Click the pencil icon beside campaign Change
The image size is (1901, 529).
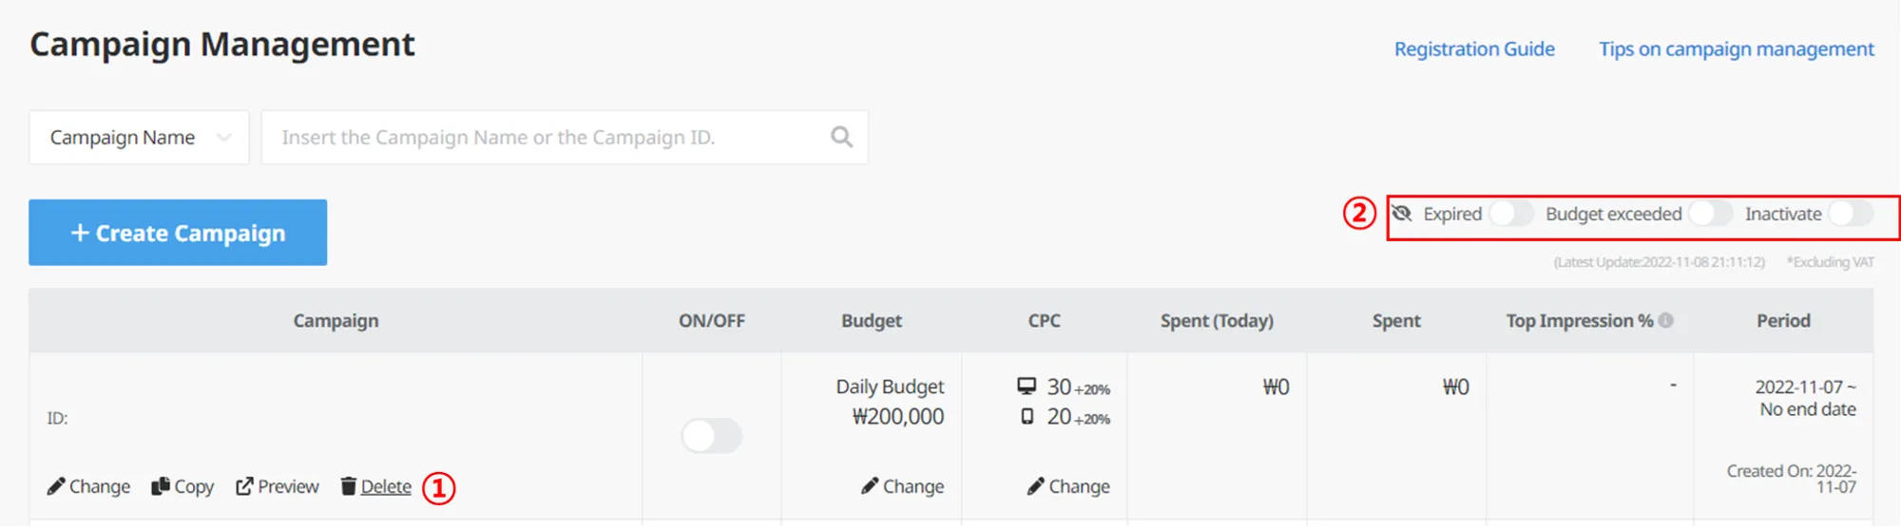click(56, 486)
